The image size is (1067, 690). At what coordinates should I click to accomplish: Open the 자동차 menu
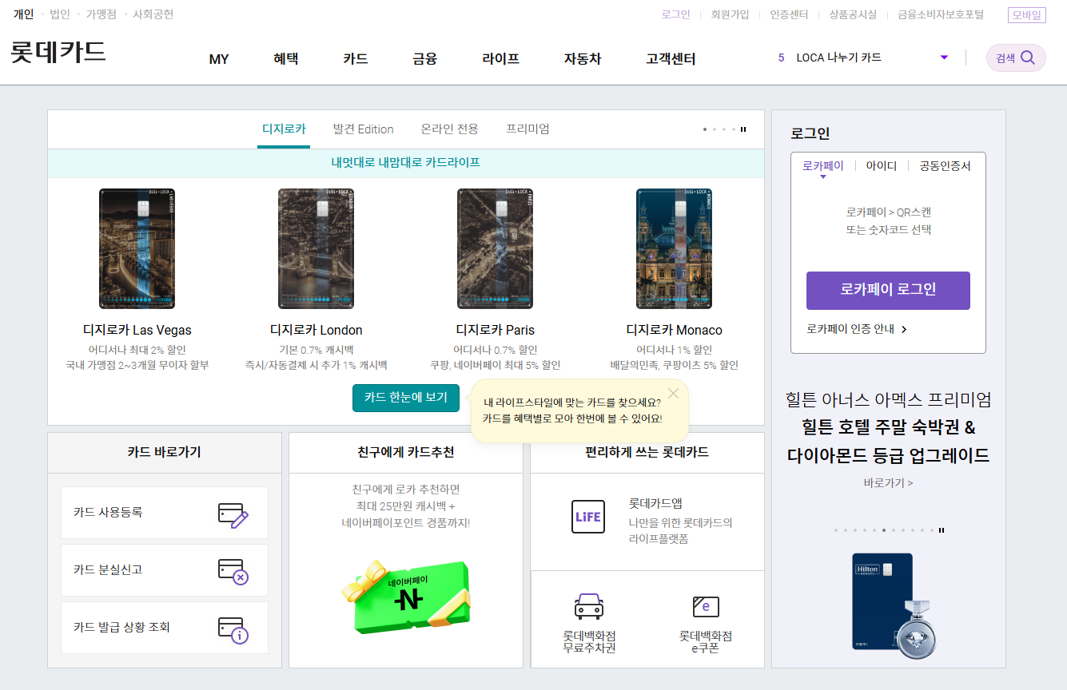[583, 58]
